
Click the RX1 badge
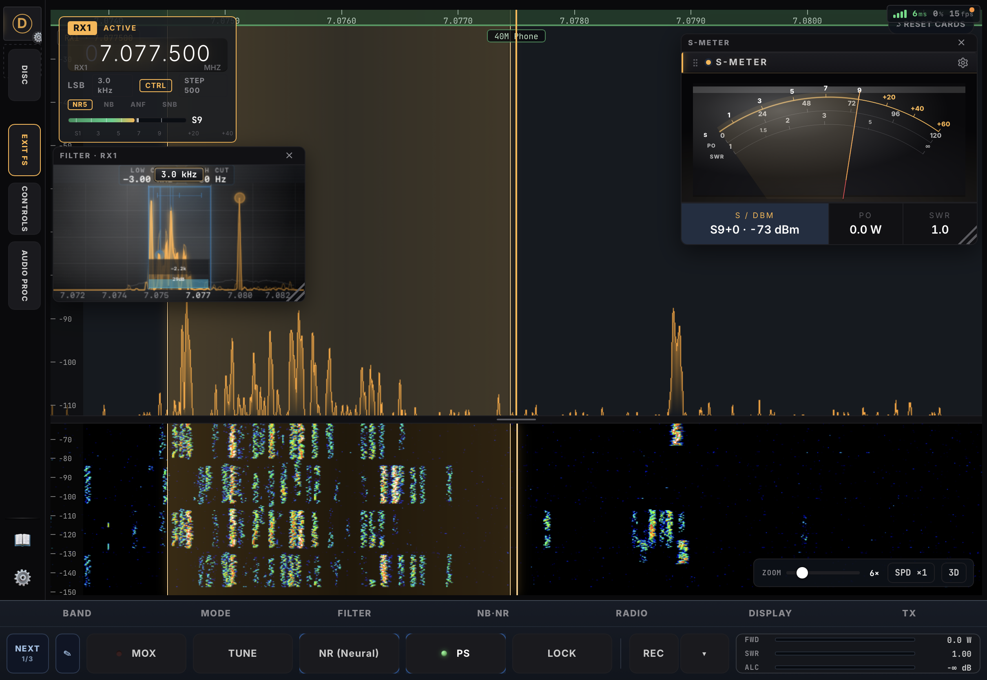click(82, 28)
